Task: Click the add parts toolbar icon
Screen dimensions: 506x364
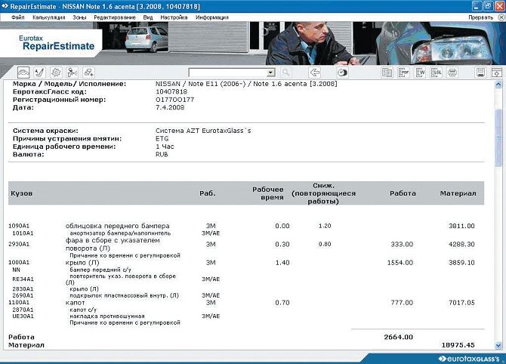Action: 88,72
